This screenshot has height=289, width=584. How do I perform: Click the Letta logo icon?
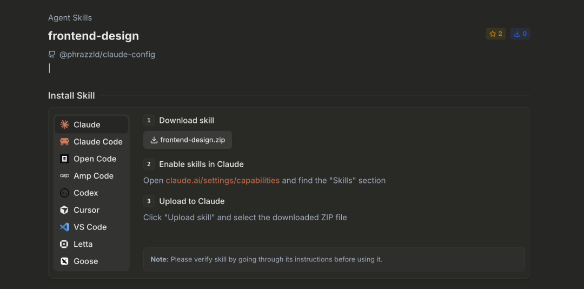click(64, 244)
